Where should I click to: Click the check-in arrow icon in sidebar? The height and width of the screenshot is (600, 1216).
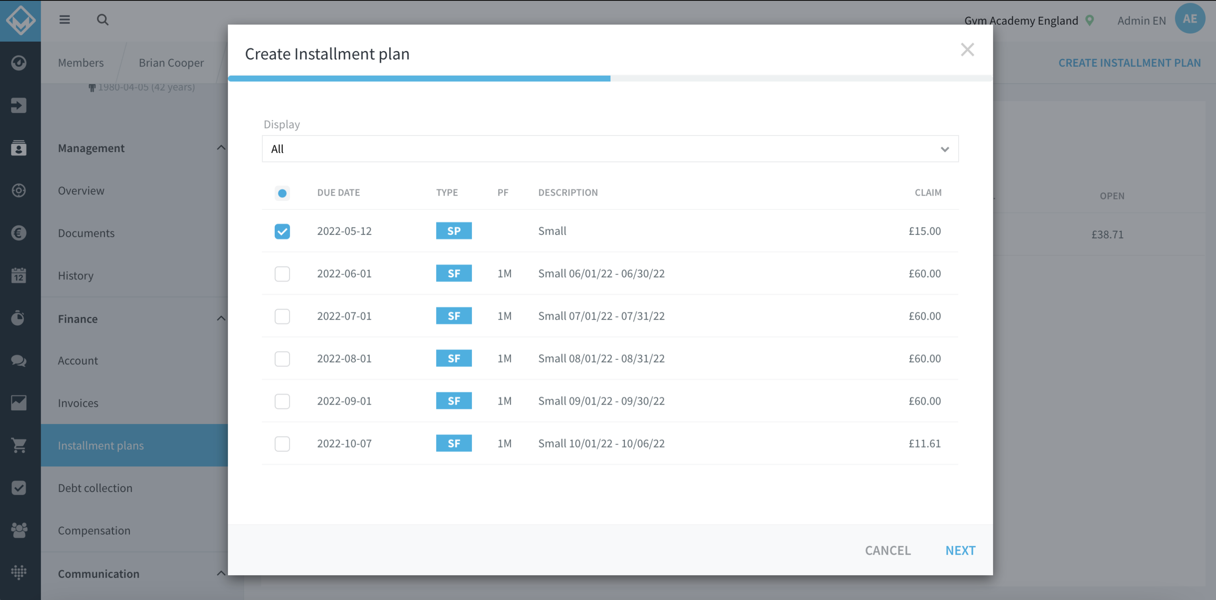coord(19,105)
